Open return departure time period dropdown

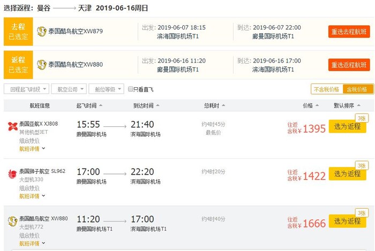click(x=26, y=89)
